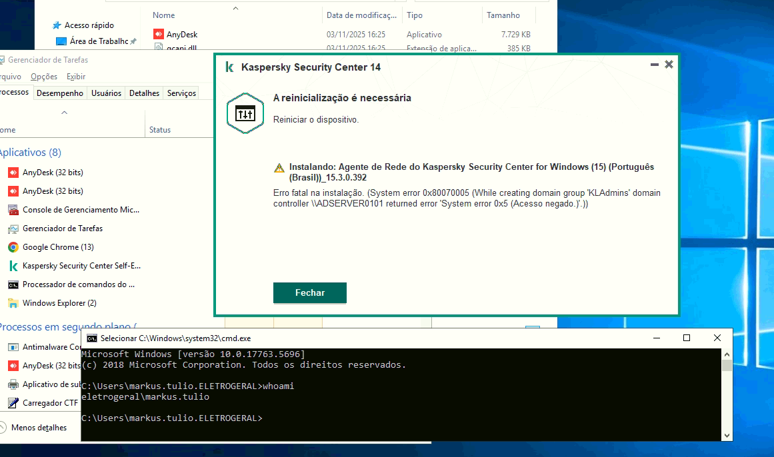
Task: Switch to the Detalhes tab
Action: 144,93
